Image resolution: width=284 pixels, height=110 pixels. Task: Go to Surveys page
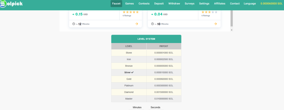click(x=190, y=3)
